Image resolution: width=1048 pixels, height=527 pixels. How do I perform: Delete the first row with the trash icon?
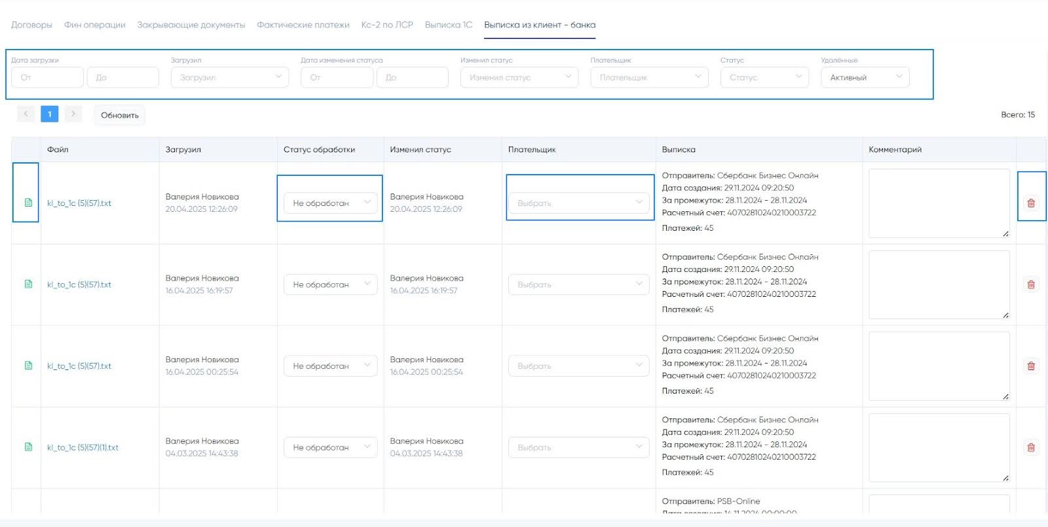pyautogui.click(x=1031, y=203)
